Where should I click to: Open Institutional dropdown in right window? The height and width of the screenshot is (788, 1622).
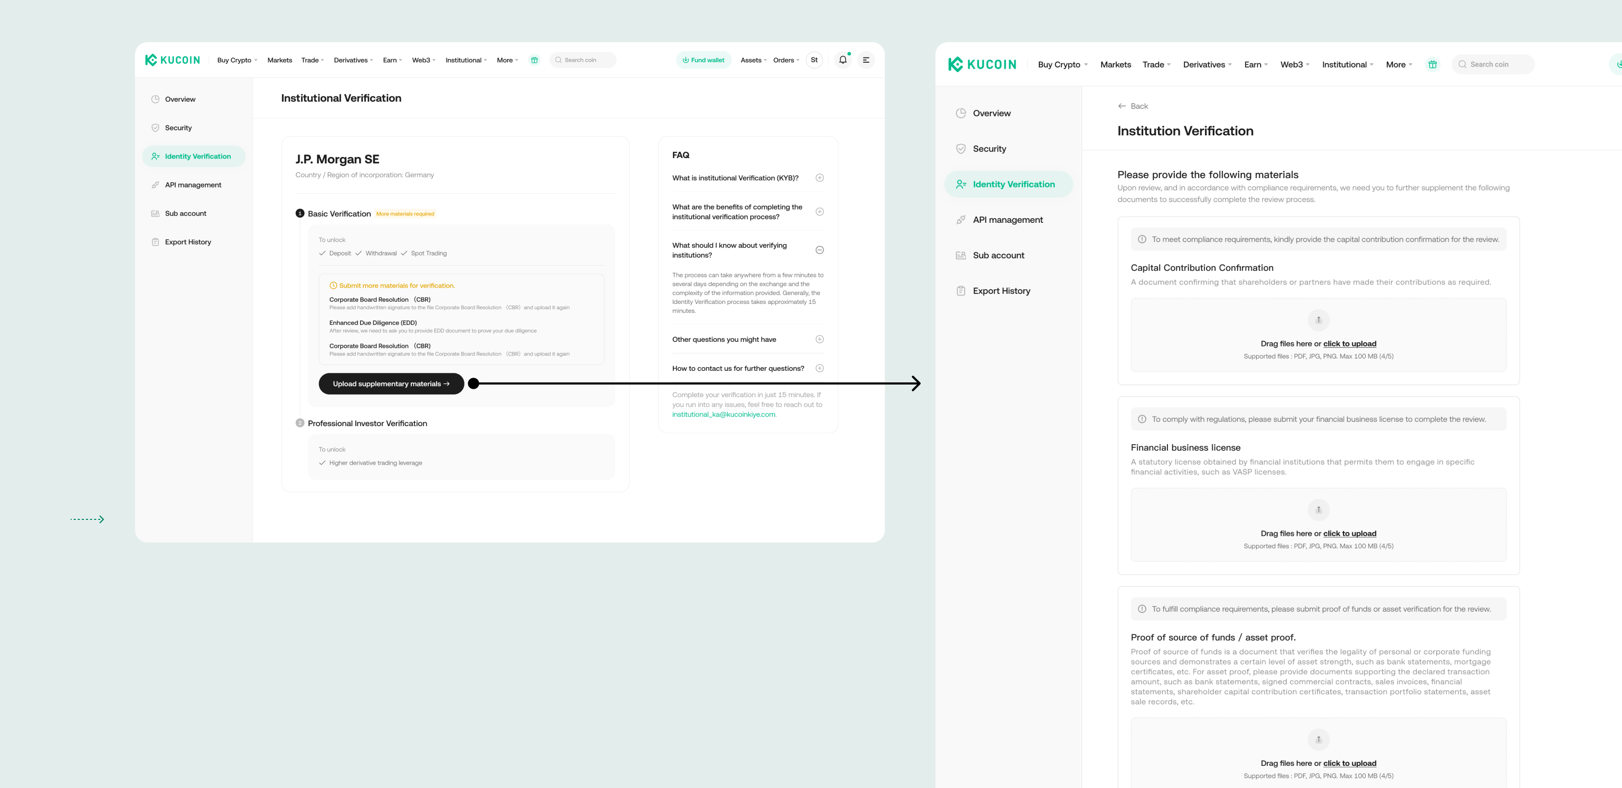pyautogui.click(x=1347, y=64)
